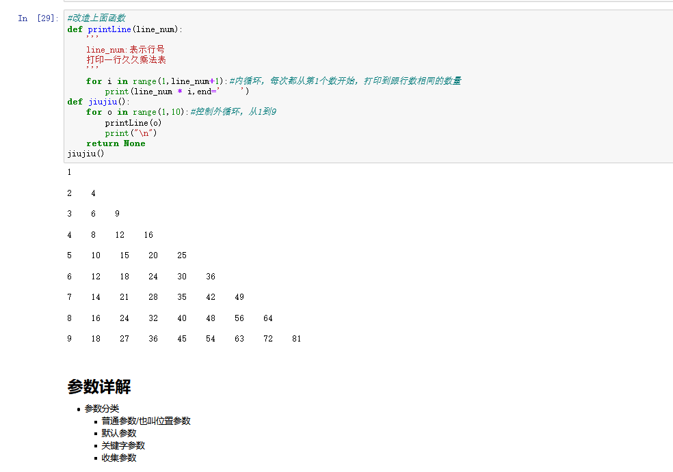The height and width of the screenshot is (472, 673).
Task: Click the '默认参数' bullet
Action: point(119,433)
